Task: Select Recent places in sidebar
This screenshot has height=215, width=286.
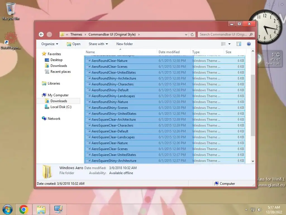Action: pos(60,71)
